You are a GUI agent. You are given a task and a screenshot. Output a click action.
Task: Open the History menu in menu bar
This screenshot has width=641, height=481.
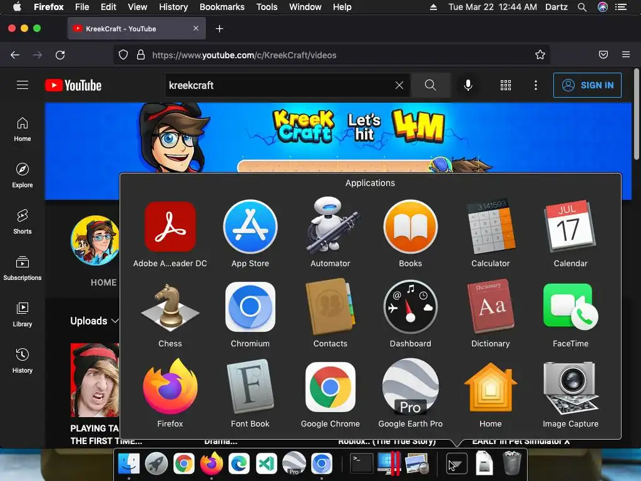(173, 7)
